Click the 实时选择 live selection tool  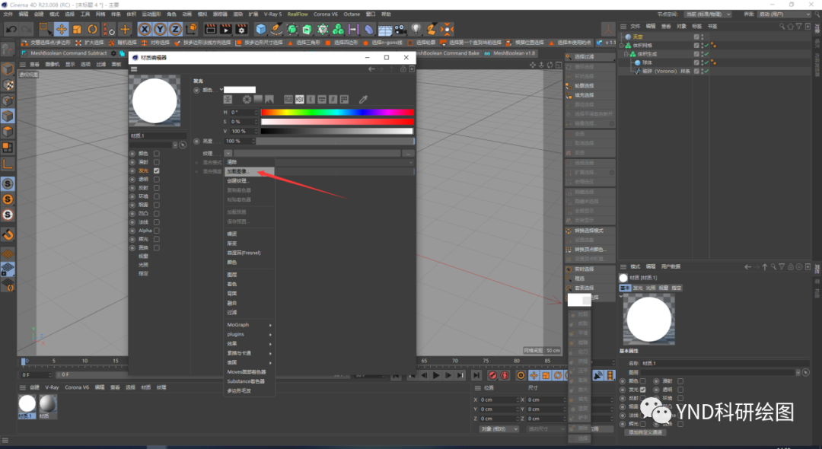[x=590, y=269]
